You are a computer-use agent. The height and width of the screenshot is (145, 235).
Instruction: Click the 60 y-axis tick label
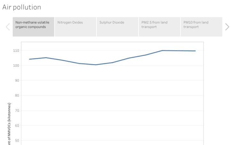click(17, 126)
